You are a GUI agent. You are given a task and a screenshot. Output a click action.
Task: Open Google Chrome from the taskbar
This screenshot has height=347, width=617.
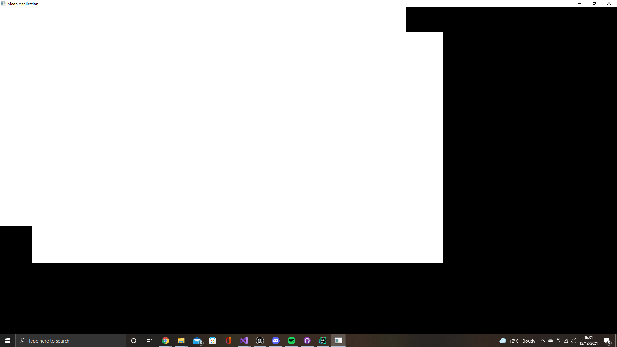pyautogui.click(x=165, y=341)
